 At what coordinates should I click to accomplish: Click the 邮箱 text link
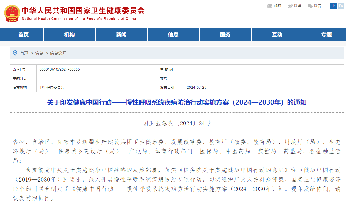point(277,6)
